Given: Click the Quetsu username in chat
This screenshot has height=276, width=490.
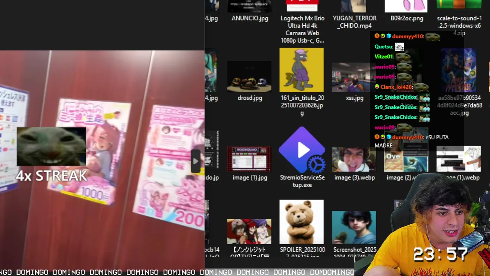Looking at the screenshot, I should tap(384, 46).
